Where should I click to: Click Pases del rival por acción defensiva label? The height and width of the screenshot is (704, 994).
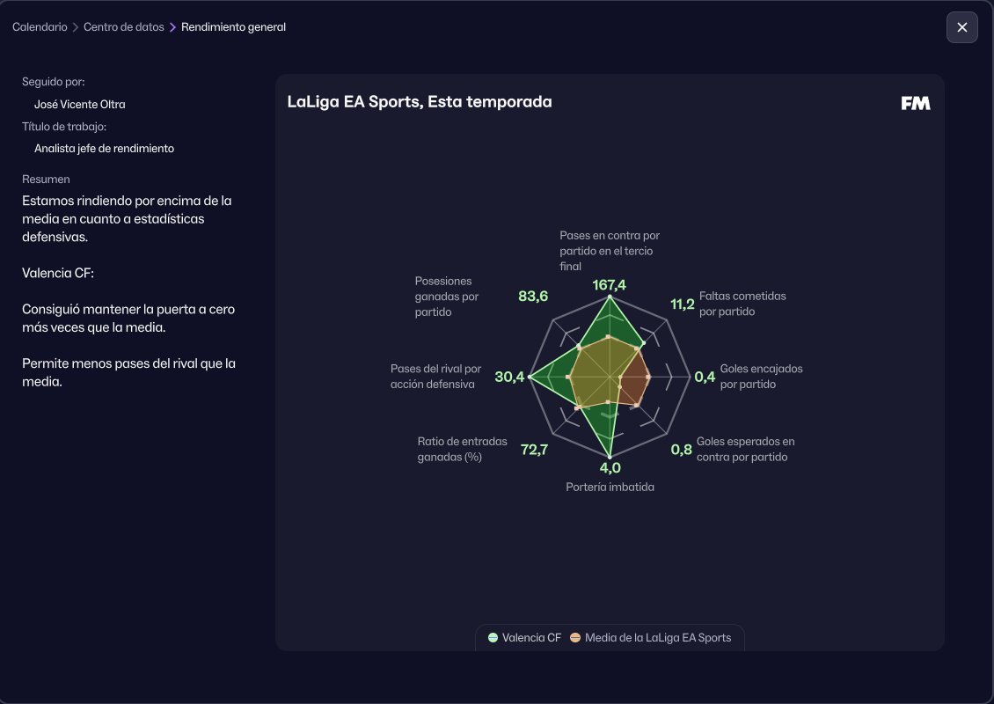click(x=435, y=376)
